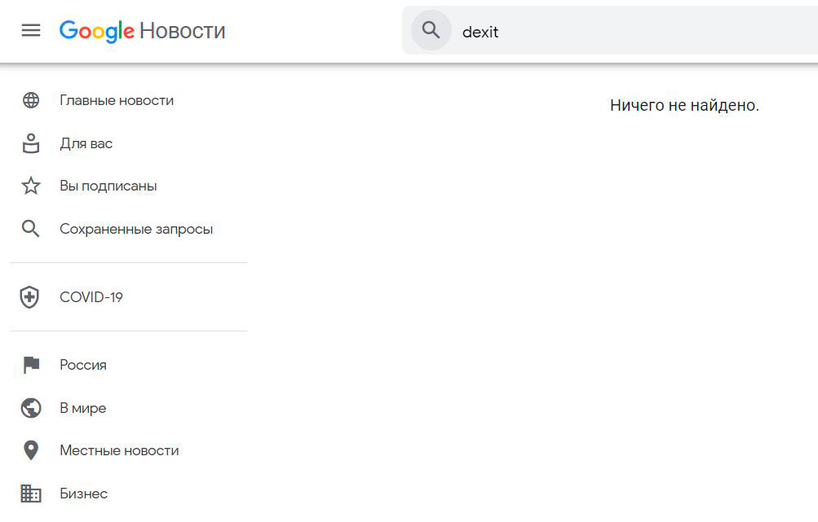818x522 pixels.
Task: Open Местные новости category
Action: tap(119, 450)
